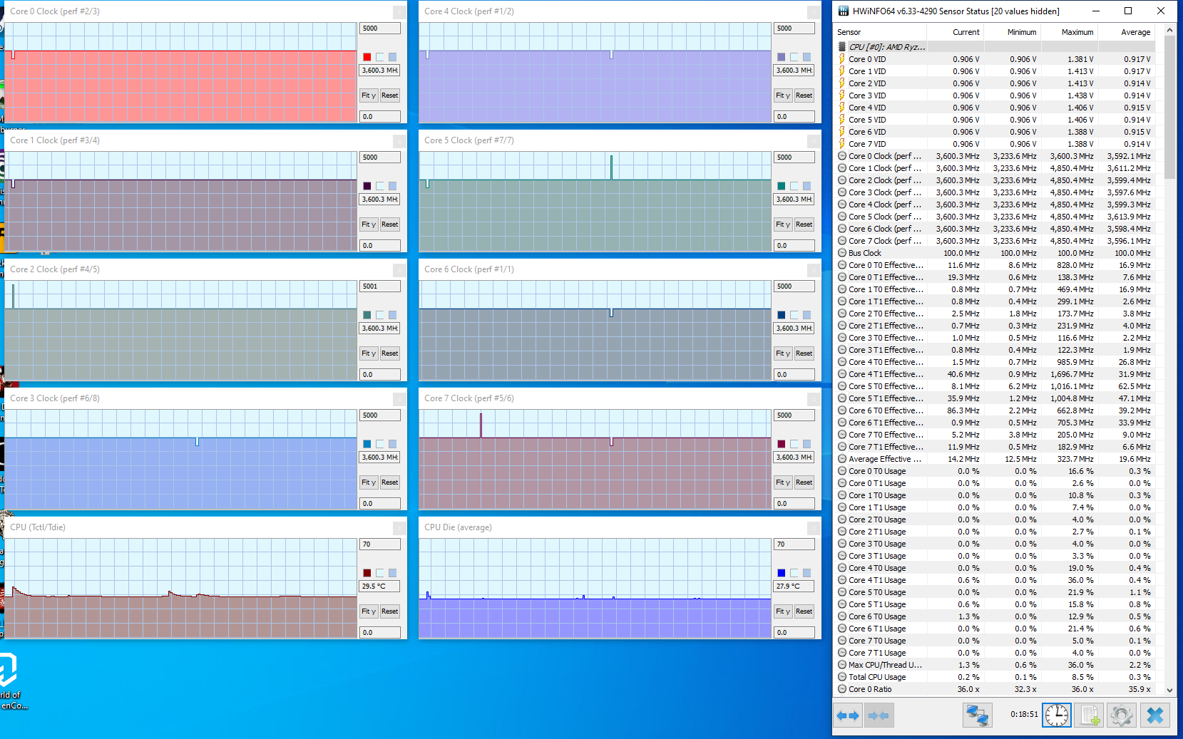Viewport: 1183px width, 739px height.
Task: Select the CPU [#0] AMD Ryzen header row
Action: [886, 47]
